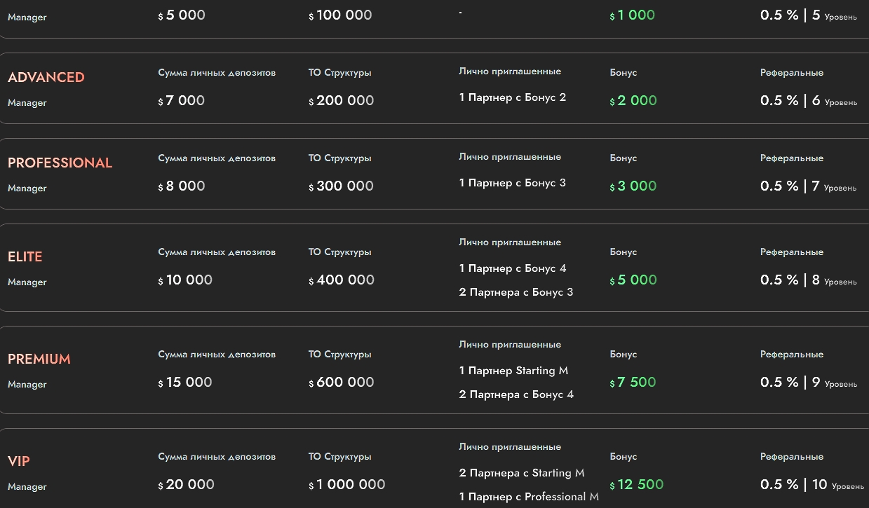
Task: Select the VIP tier heading
Action: click(x=19, y=461)
